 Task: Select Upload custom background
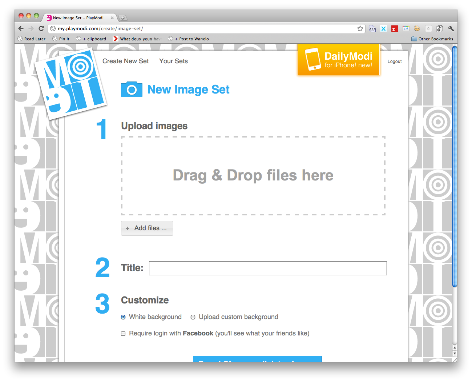tap(193, 317)
